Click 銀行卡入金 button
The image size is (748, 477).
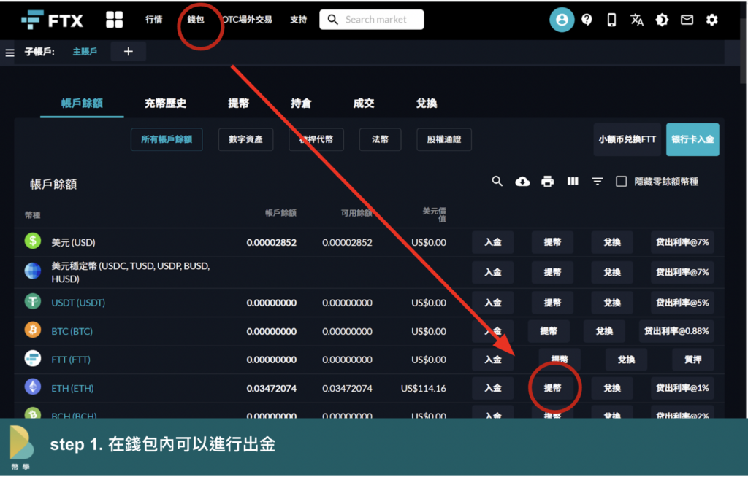(x=692, y=139)
